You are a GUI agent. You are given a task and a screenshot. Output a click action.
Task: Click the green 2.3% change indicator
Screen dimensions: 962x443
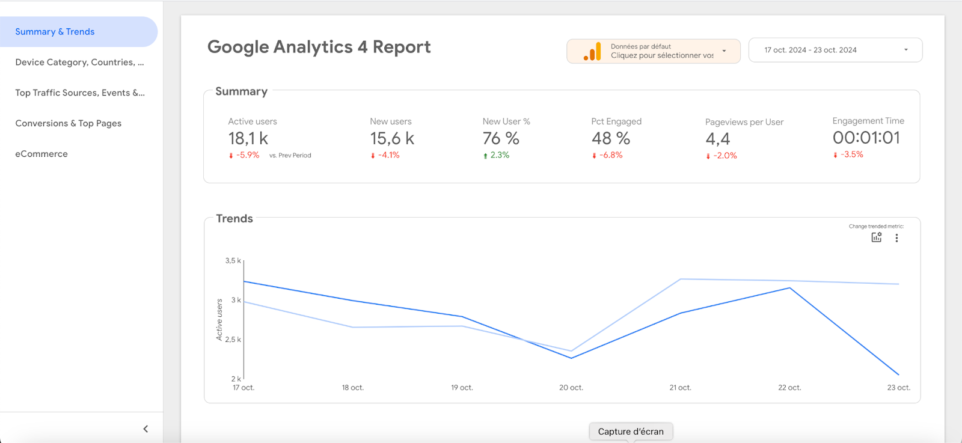497,155
